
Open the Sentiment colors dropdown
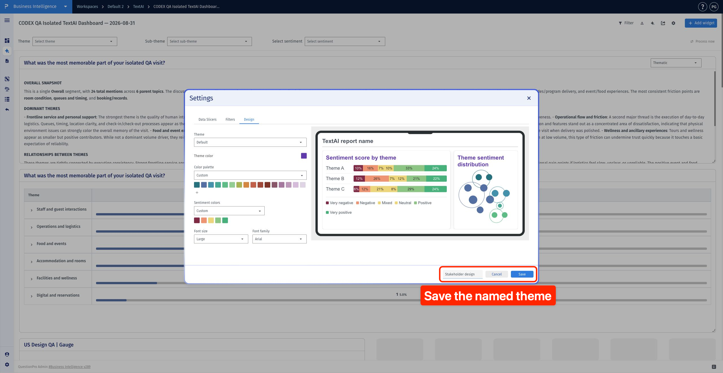click(229, 211)
